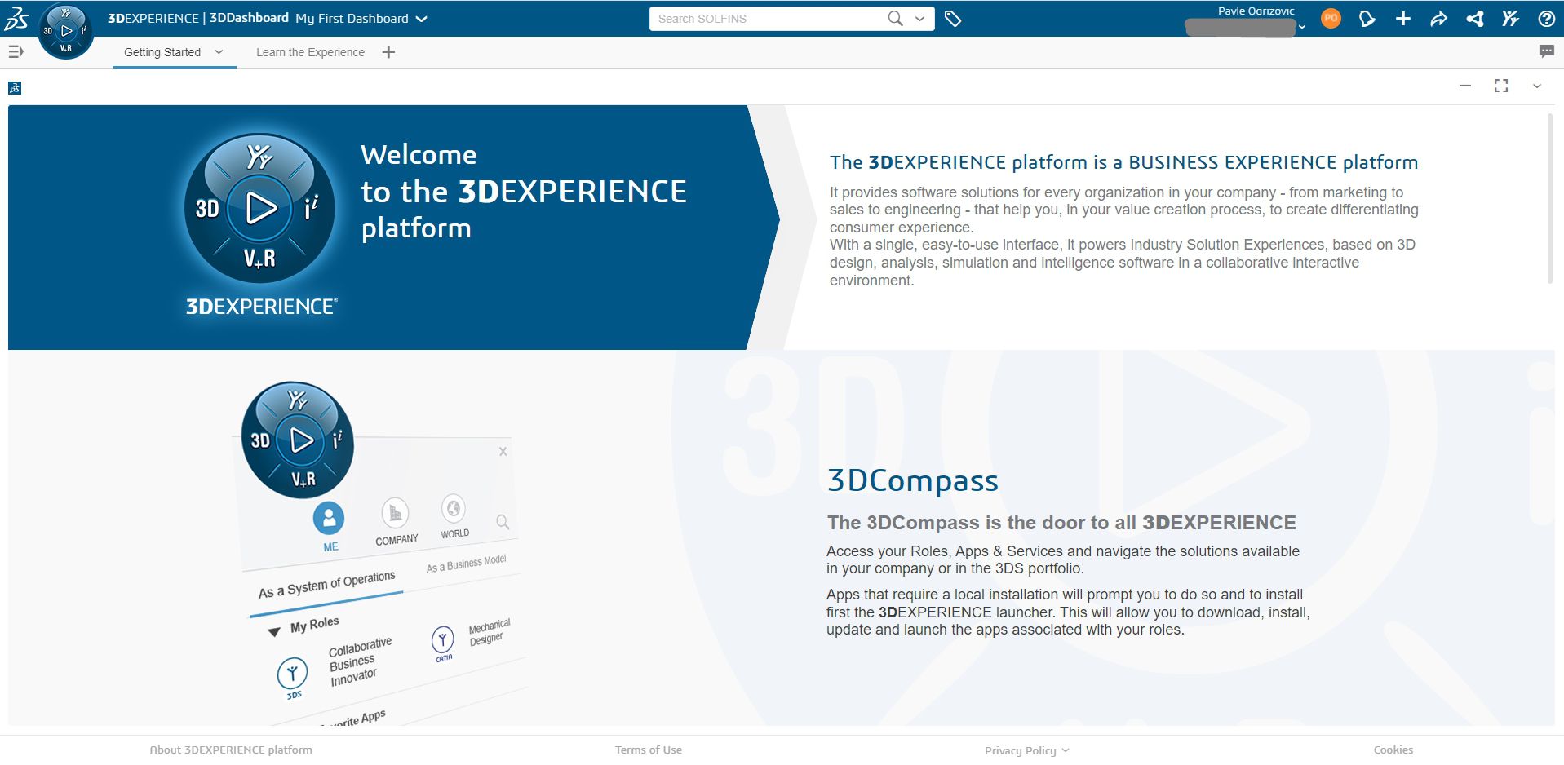Click the 6WTags tag icon
Viewport: 1564px width, 765px height.
coord(953,18)
